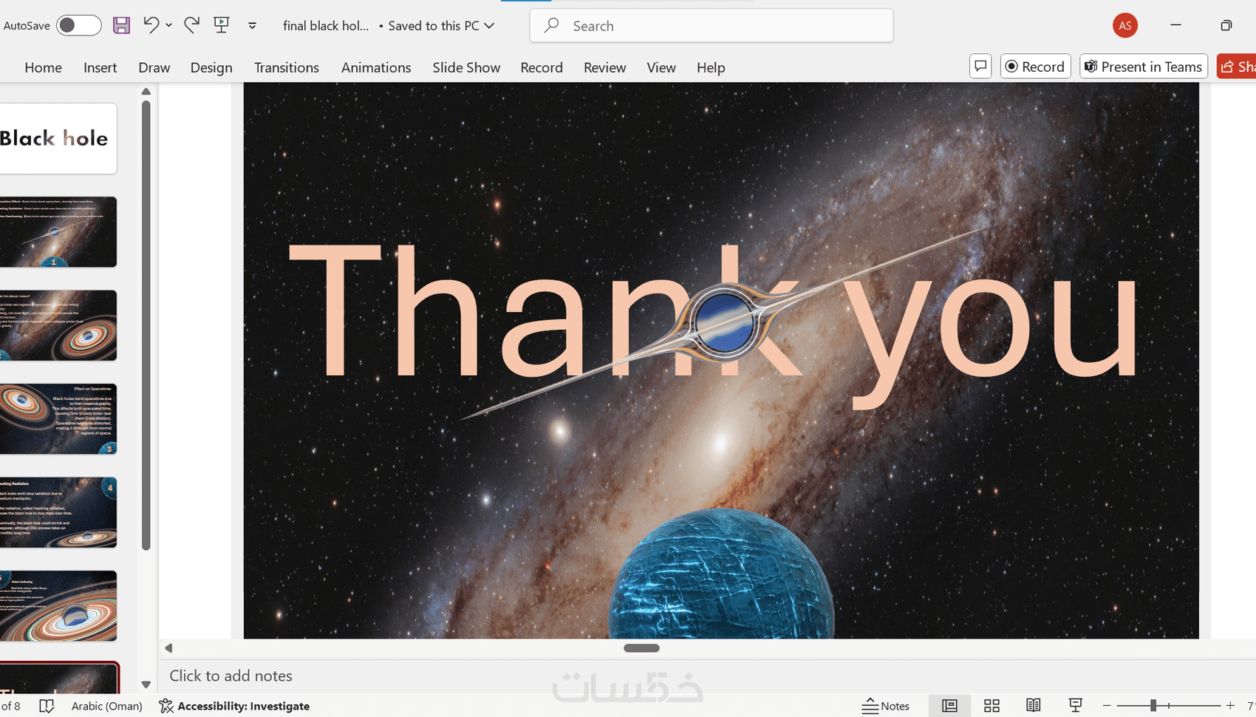Select the Hawking Radiation slide thumbnail
The image size is (1256, 717).
coord(58,512)
